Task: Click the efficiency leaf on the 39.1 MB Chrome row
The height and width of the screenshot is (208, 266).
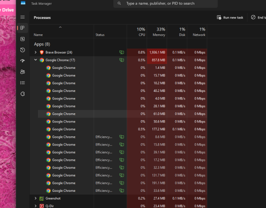Action: point(122,152)
